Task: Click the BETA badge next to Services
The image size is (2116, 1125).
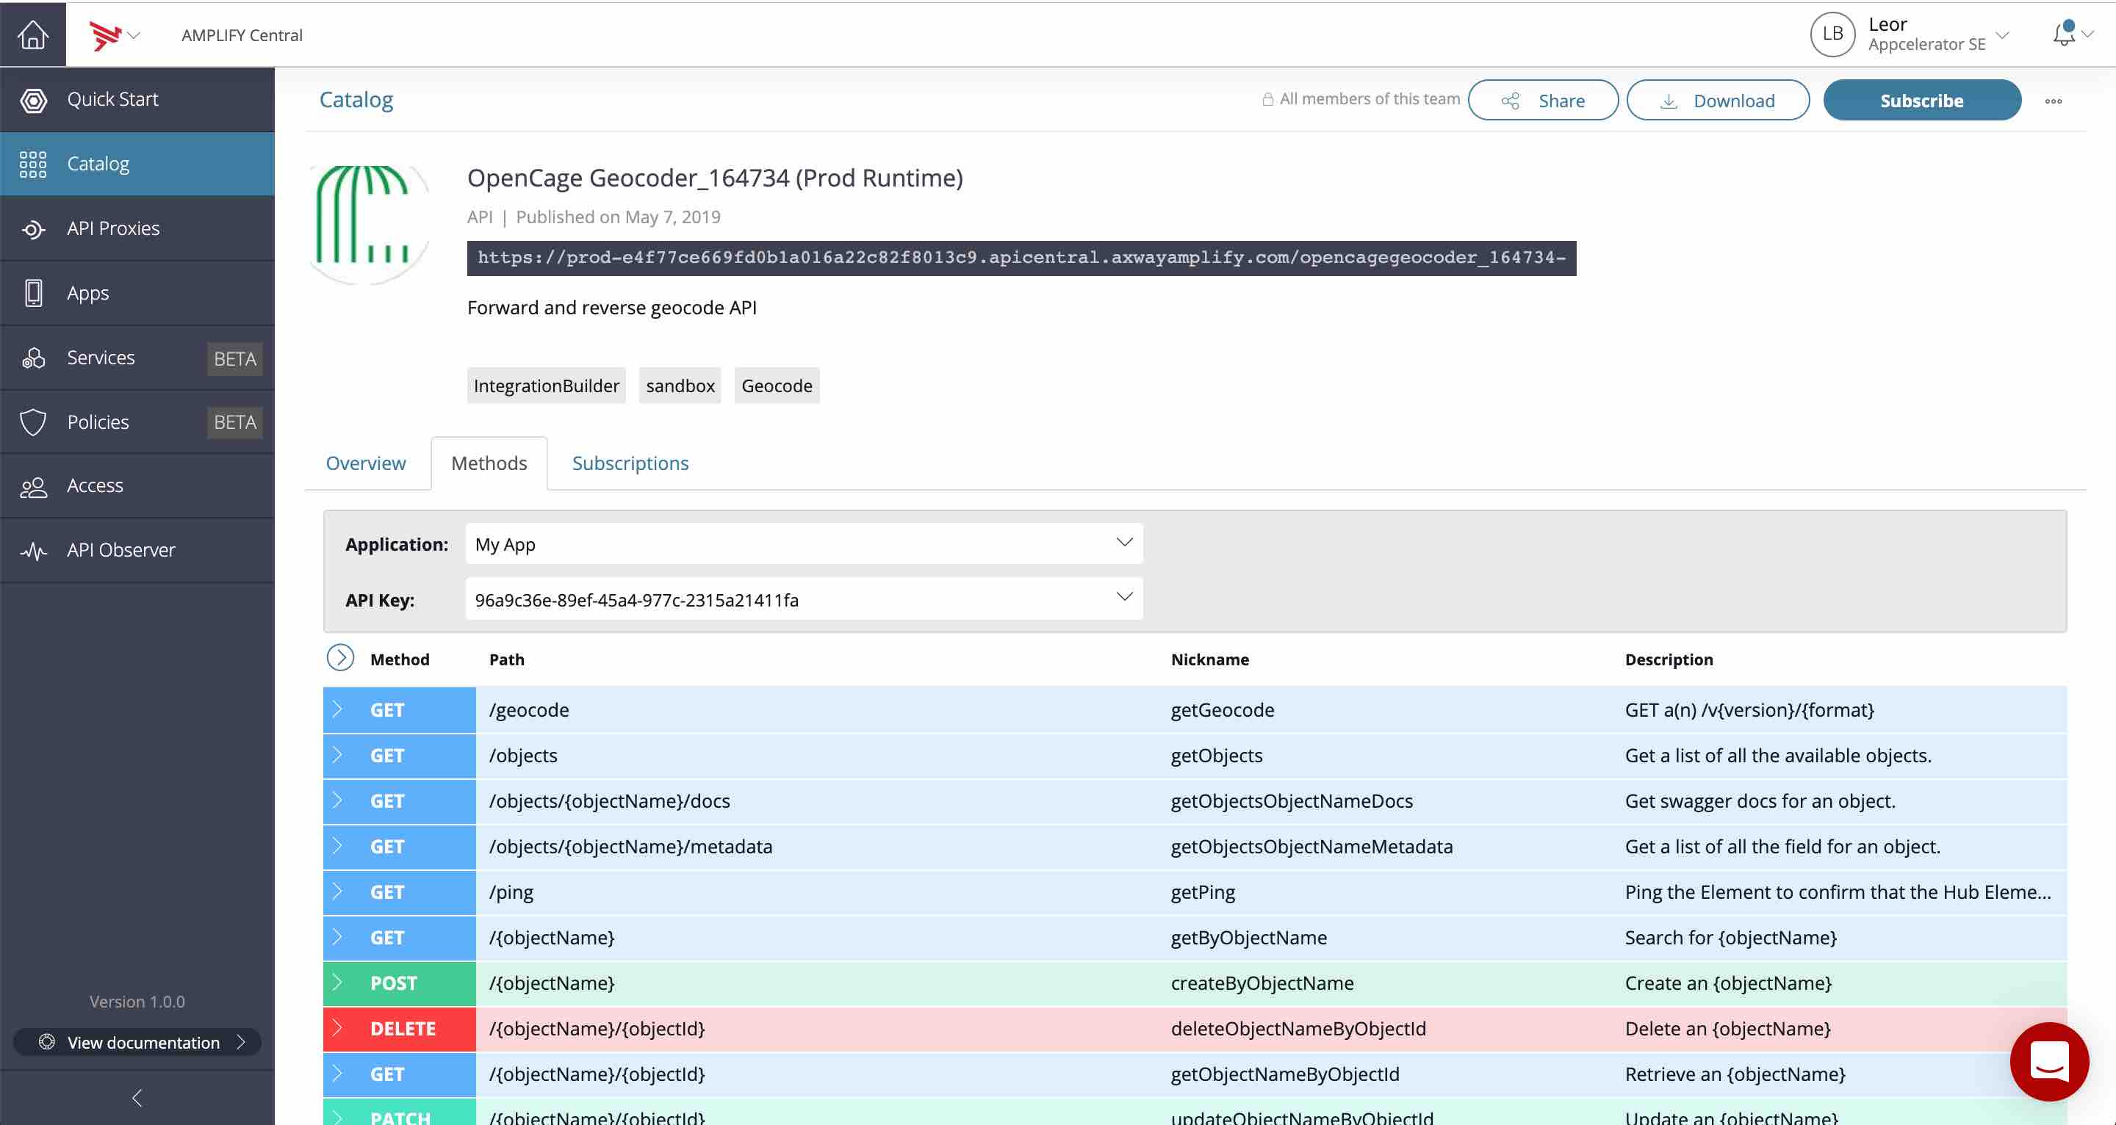Action: [x=235, y=358]
